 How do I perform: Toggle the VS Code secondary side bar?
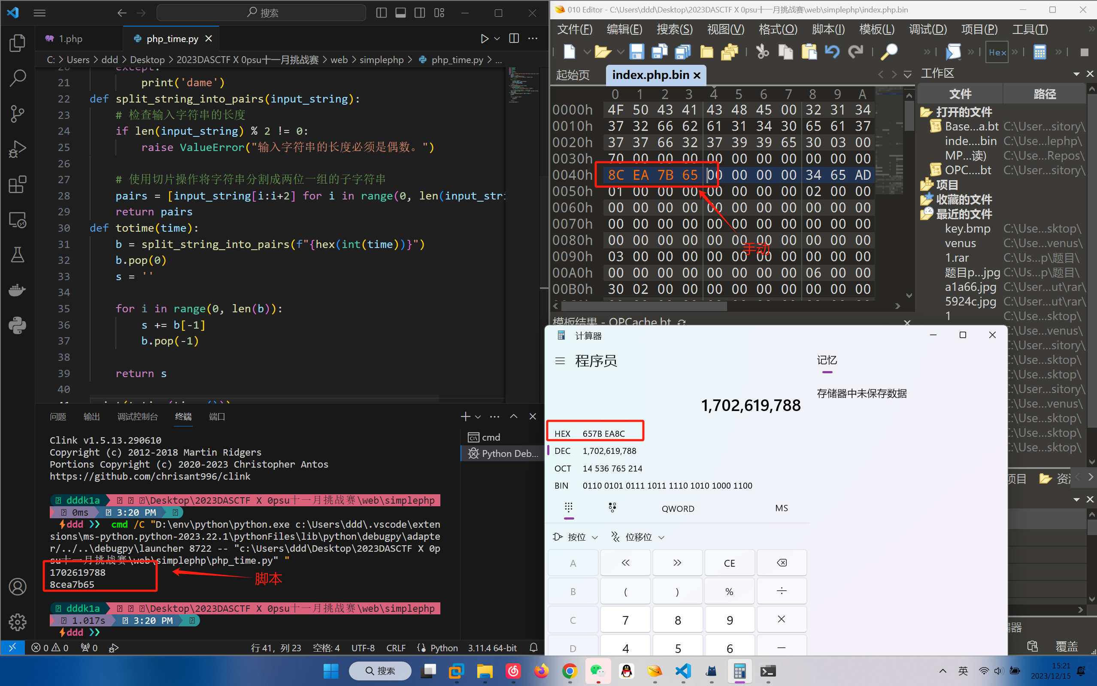420,13
